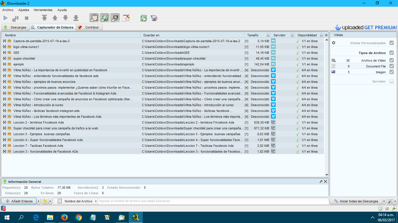Click Imagen file type icon in Vistas
The width and height of the screenshot is (398, 223).
click(x=333, y=72)
